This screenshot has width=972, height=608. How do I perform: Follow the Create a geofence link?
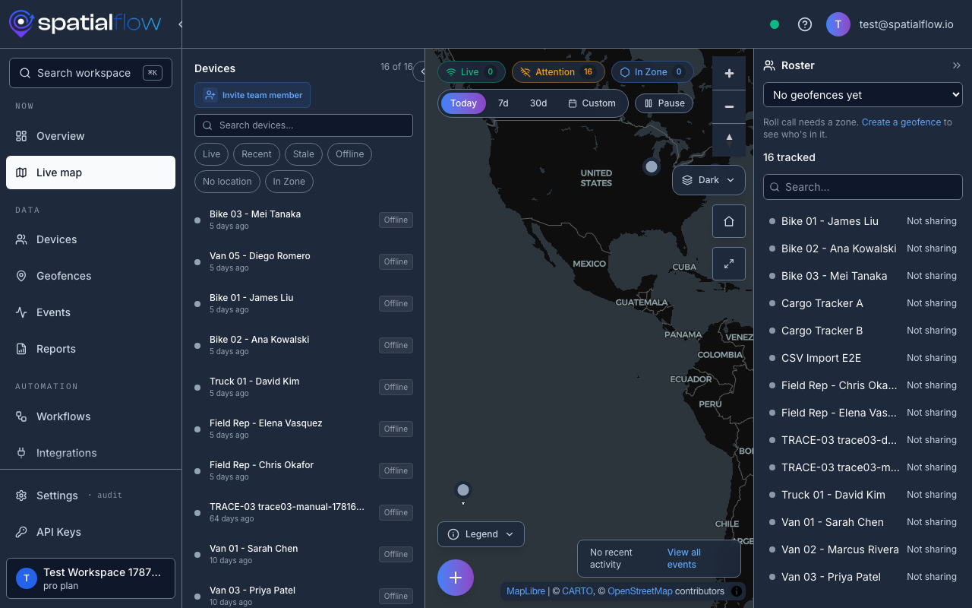901,122
